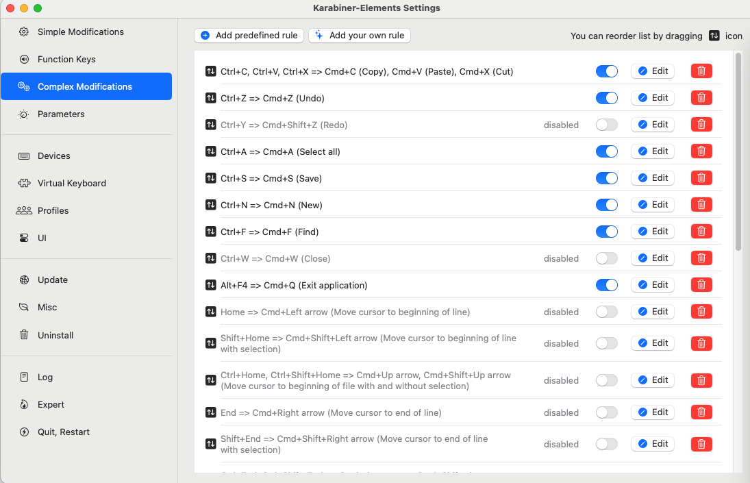
Task: Click the reorder icon for the Ctrl+S Save rule
Action: (210, 178)
